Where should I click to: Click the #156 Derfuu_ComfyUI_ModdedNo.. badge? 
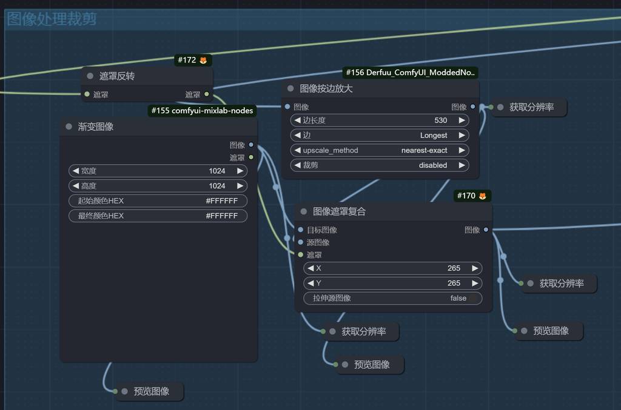[411, 73]
